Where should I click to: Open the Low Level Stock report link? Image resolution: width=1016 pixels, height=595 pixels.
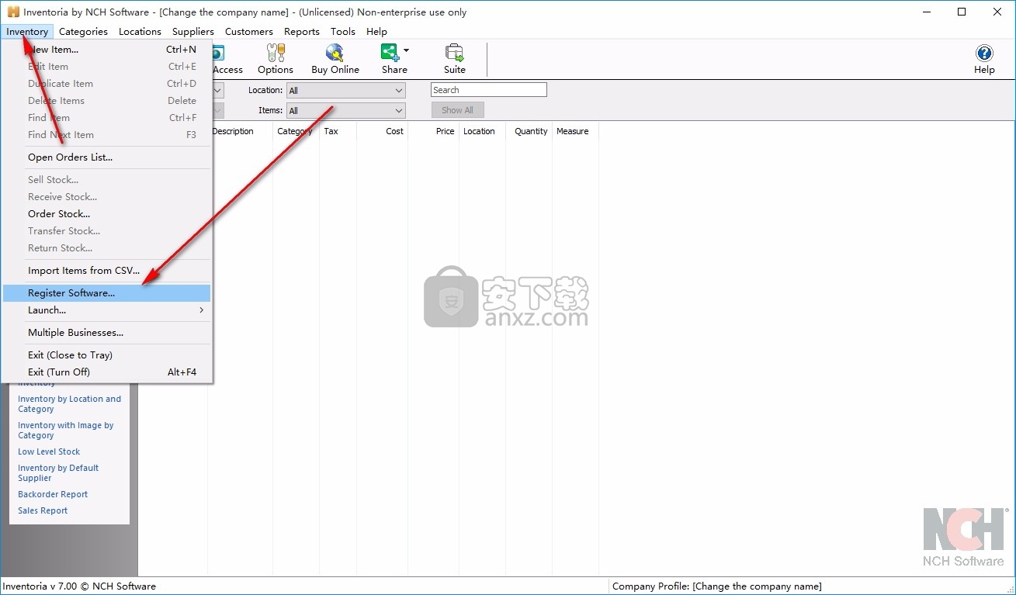pyautogui.click(x=49, y=451)
